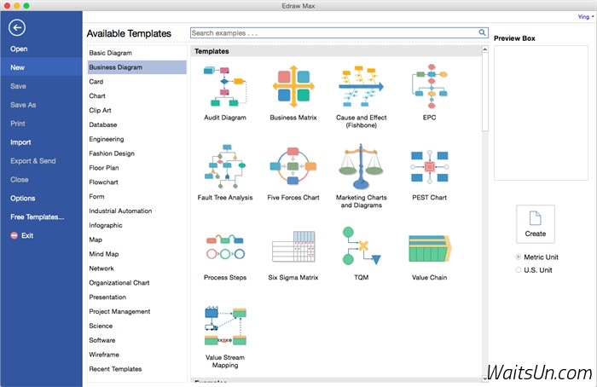Choose the Mind Map category
Viewport: 597px width, 387px height.
point(104,254)
